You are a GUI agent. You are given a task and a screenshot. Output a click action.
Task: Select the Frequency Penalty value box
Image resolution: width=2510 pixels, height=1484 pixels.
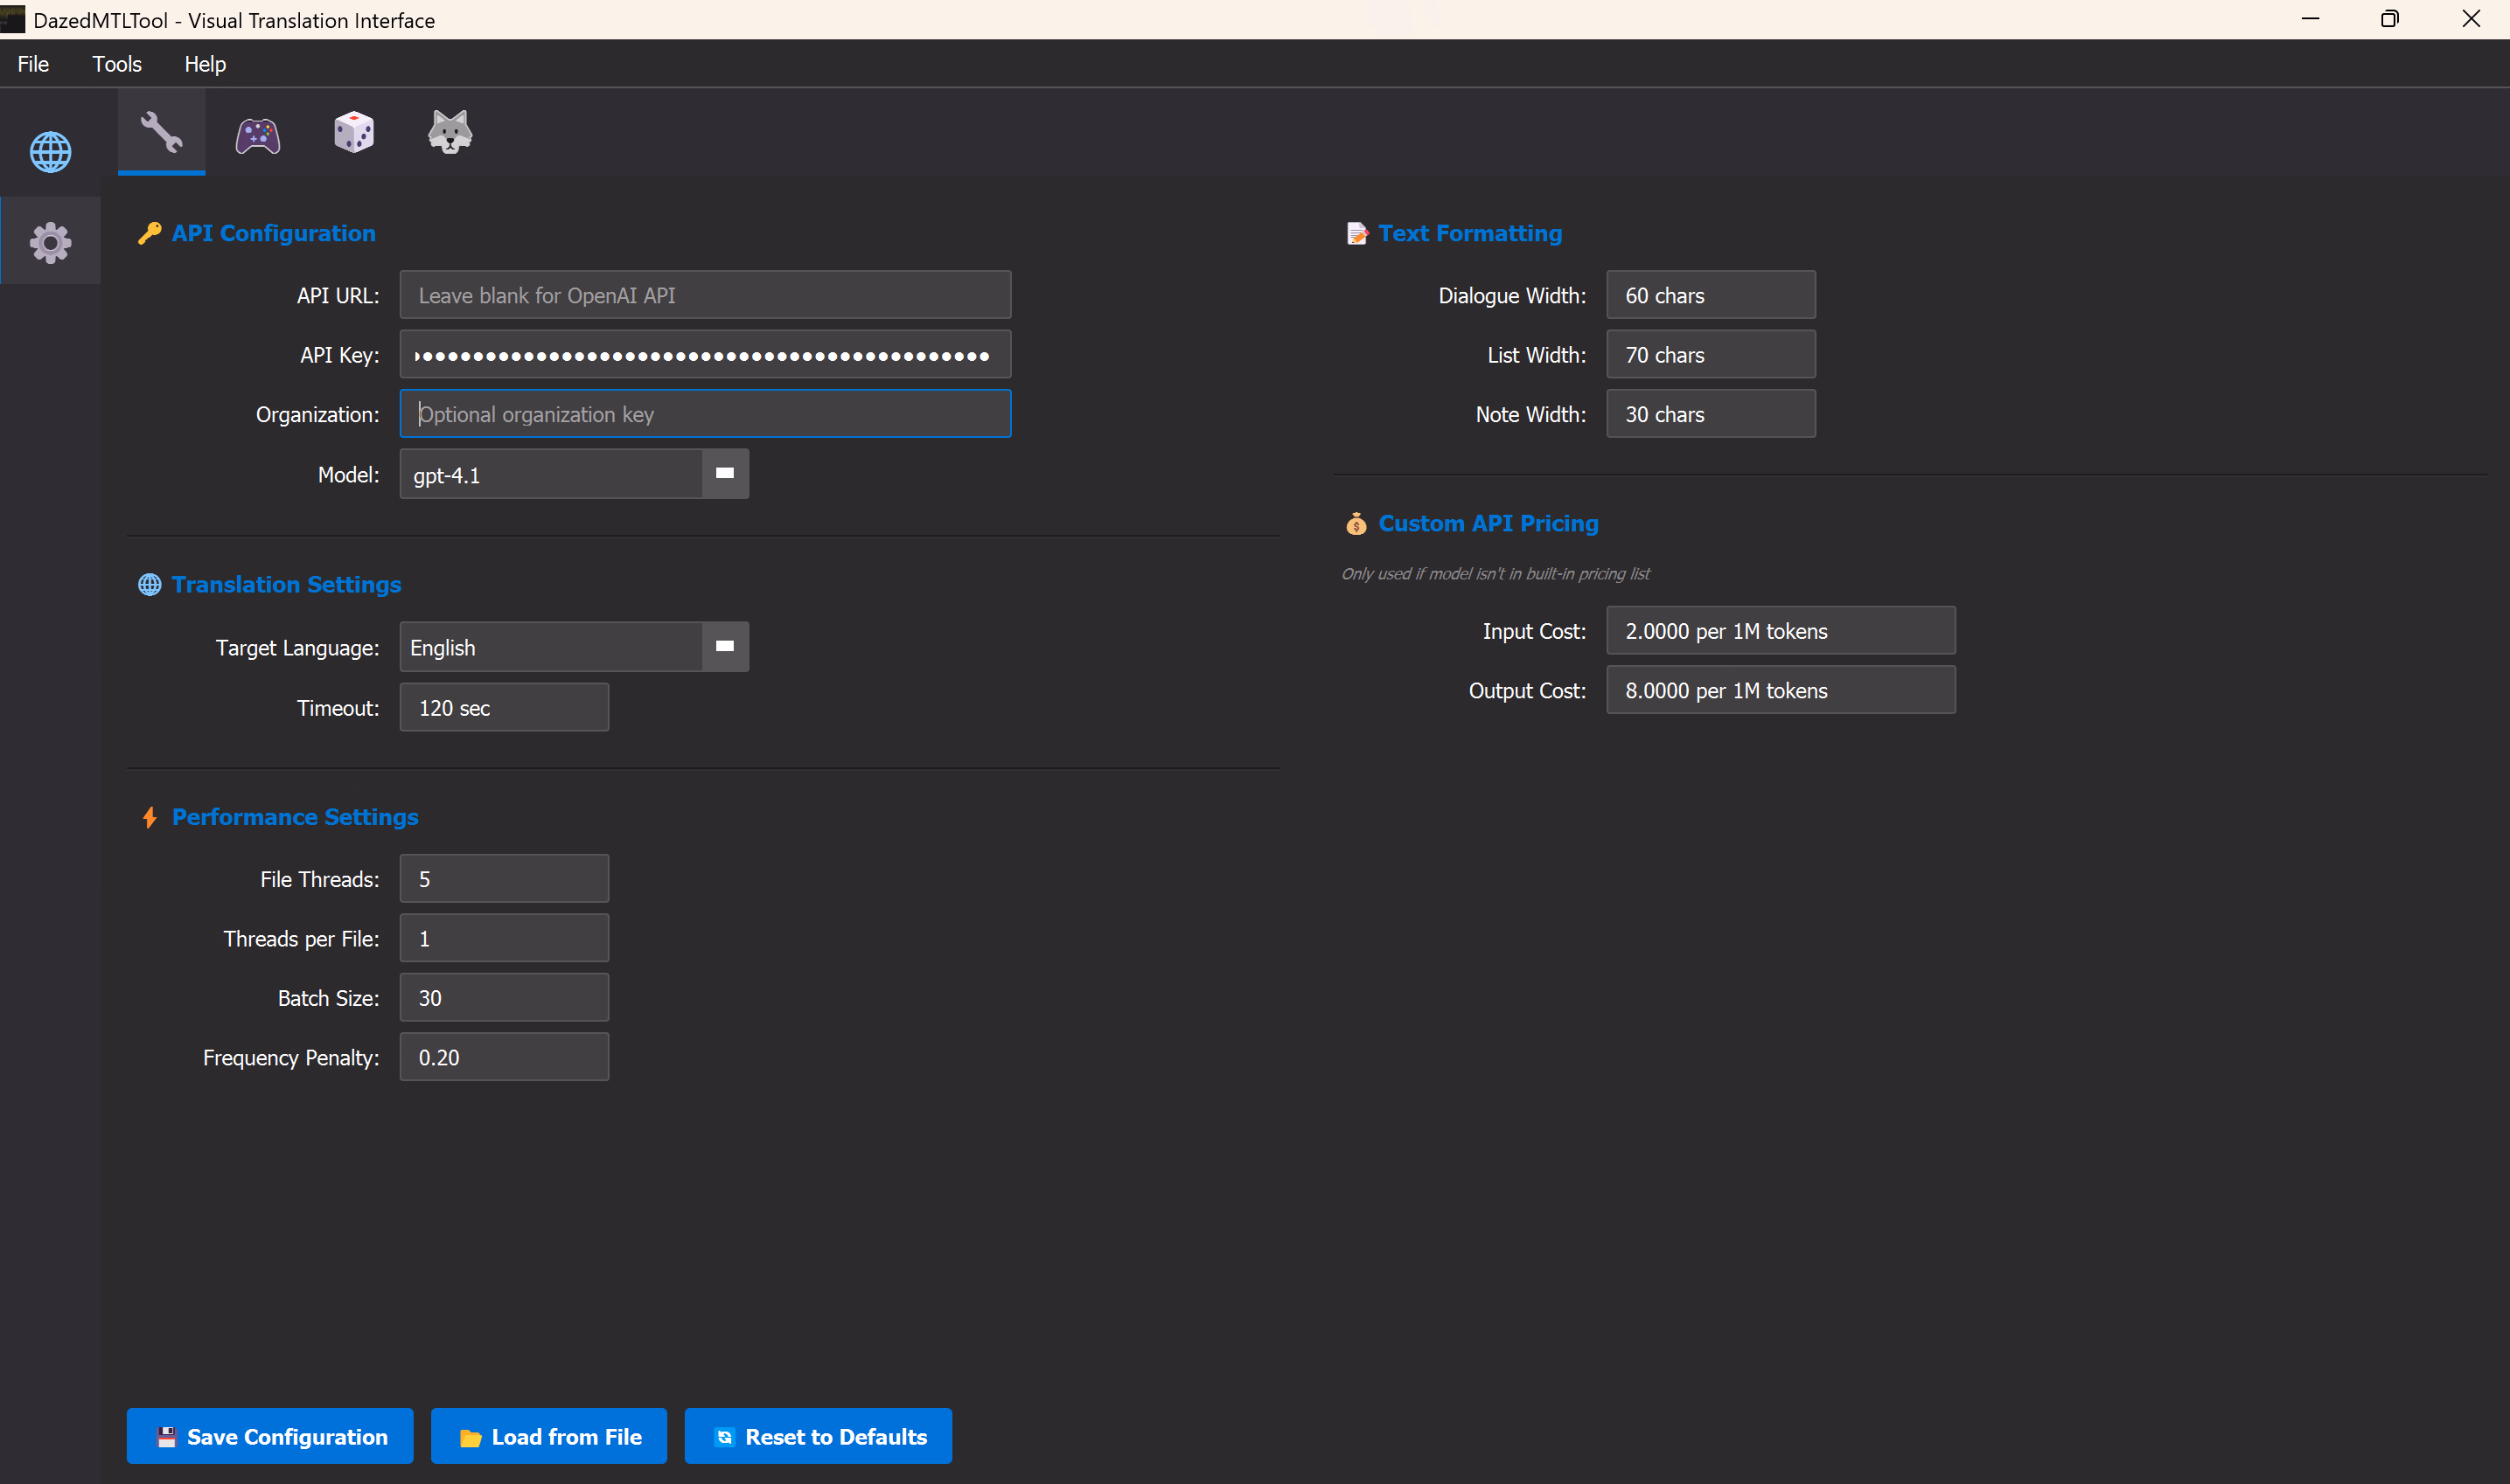(x=505, y=1057)
